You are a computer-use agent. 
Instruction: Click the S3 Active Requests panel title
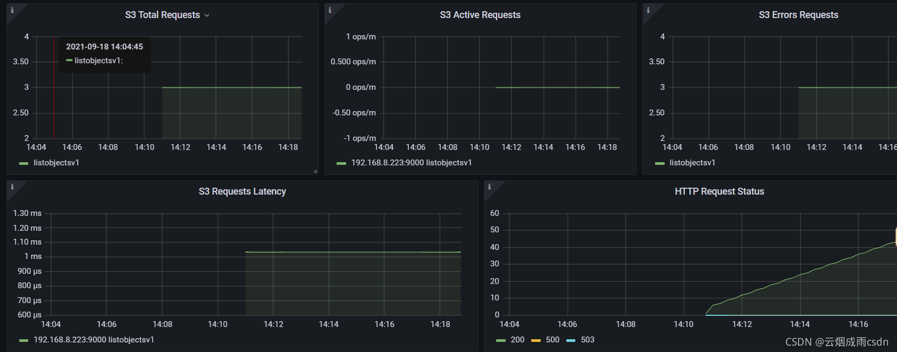480,15
